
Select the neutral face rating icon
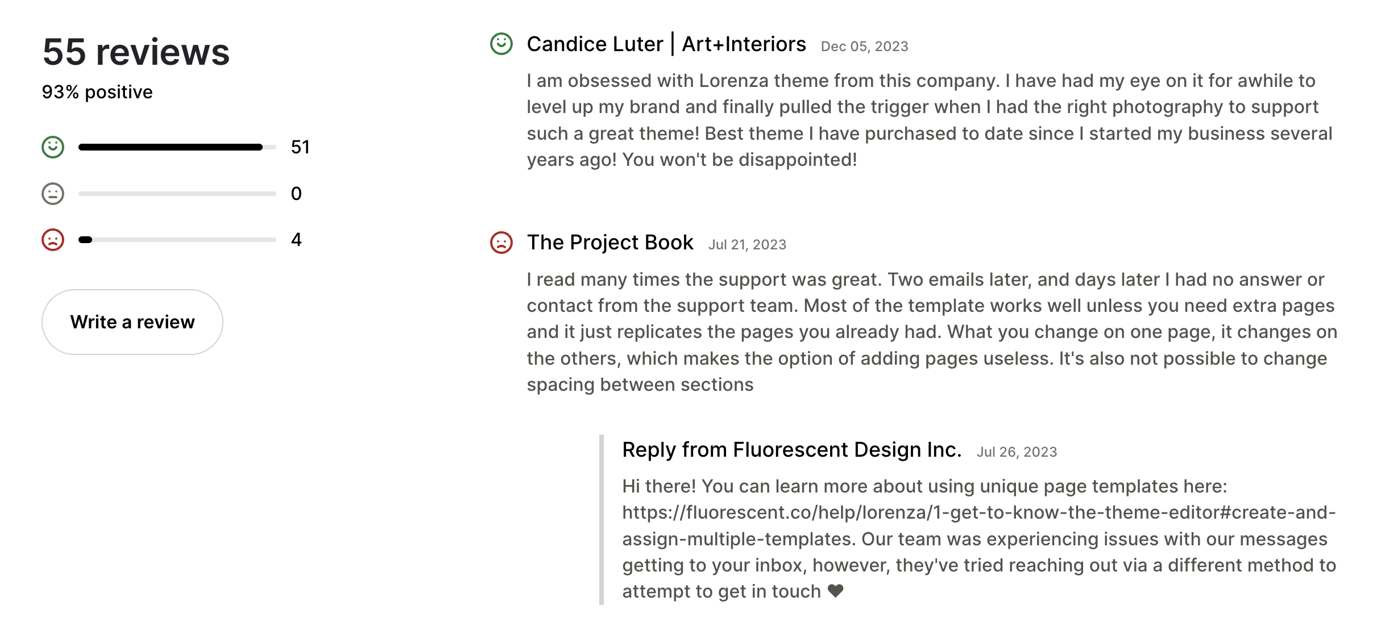pos(52,193)
